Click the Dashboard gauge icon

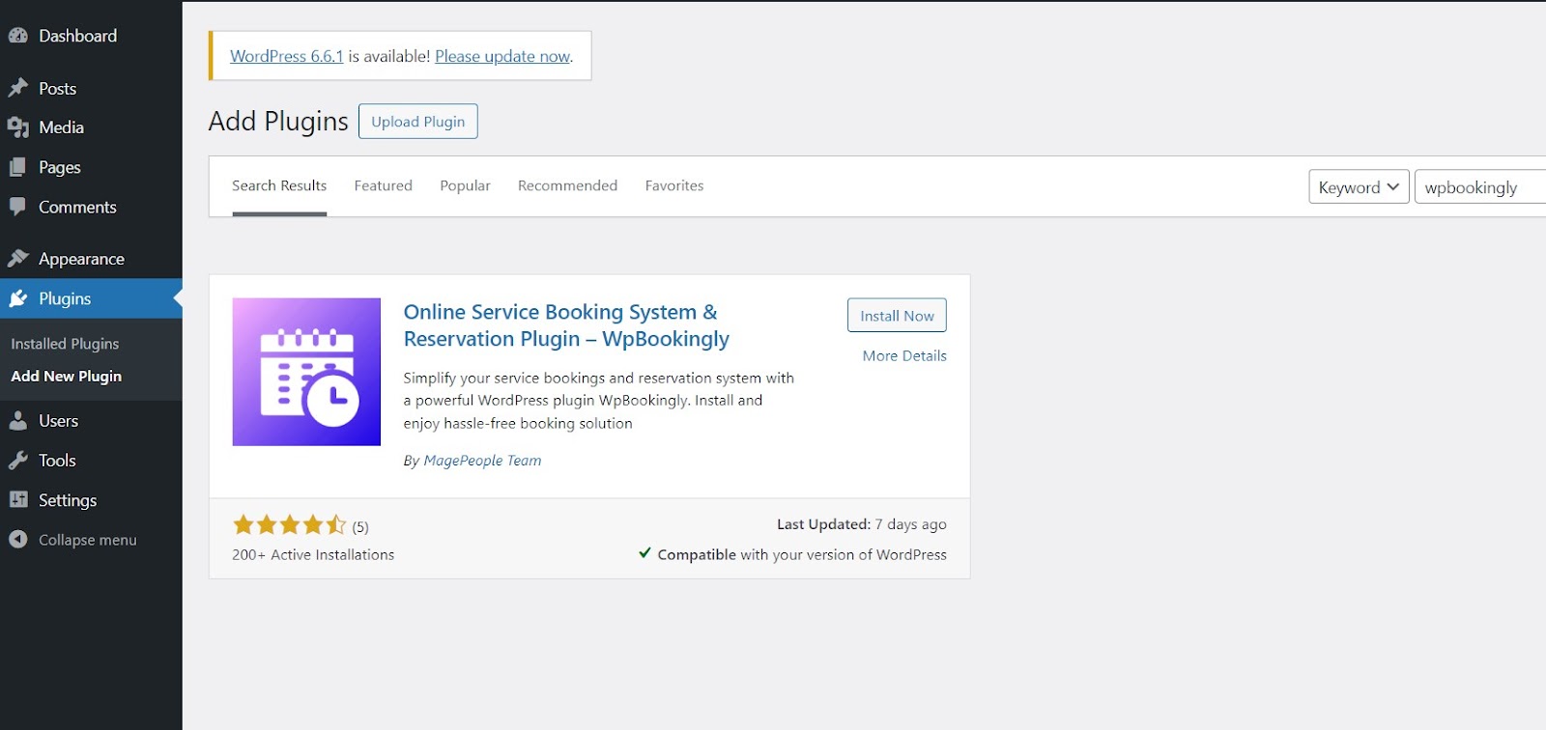[18, 36]
